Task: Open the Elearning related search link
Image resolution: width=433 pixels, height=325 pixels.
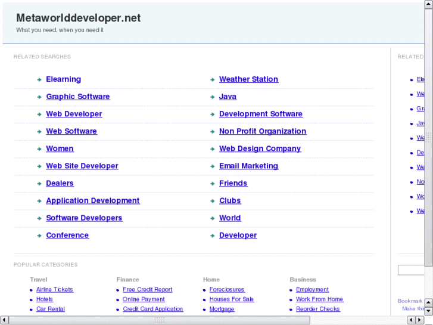Action: (64, 79)
